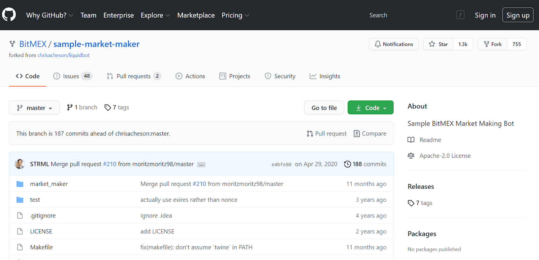This screenshot has width=539, height=260.
Task: Click the 7 tags link near branches
Action: (x=117, y=107)
